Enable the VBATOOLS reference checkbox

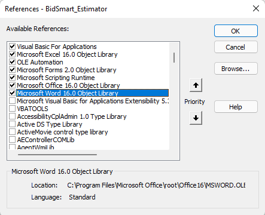(13, 109)
